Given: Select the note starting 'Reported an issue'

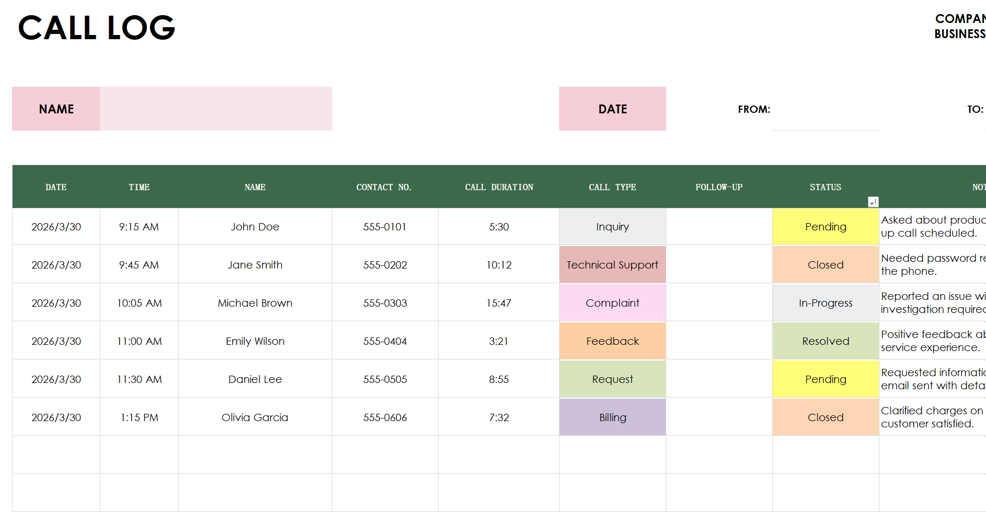Looking at the screenshot, I should [x=933, y=303].
